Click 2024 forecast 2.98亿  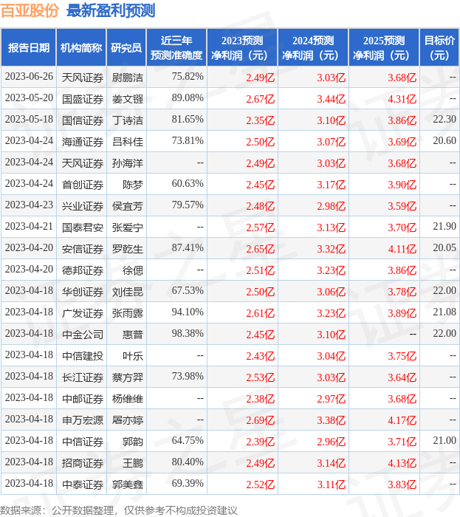(x=332, y=206)
